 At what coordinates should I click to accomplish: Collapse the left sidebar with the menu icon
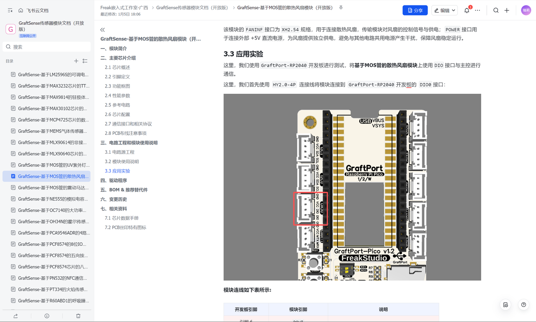(10, 10)
